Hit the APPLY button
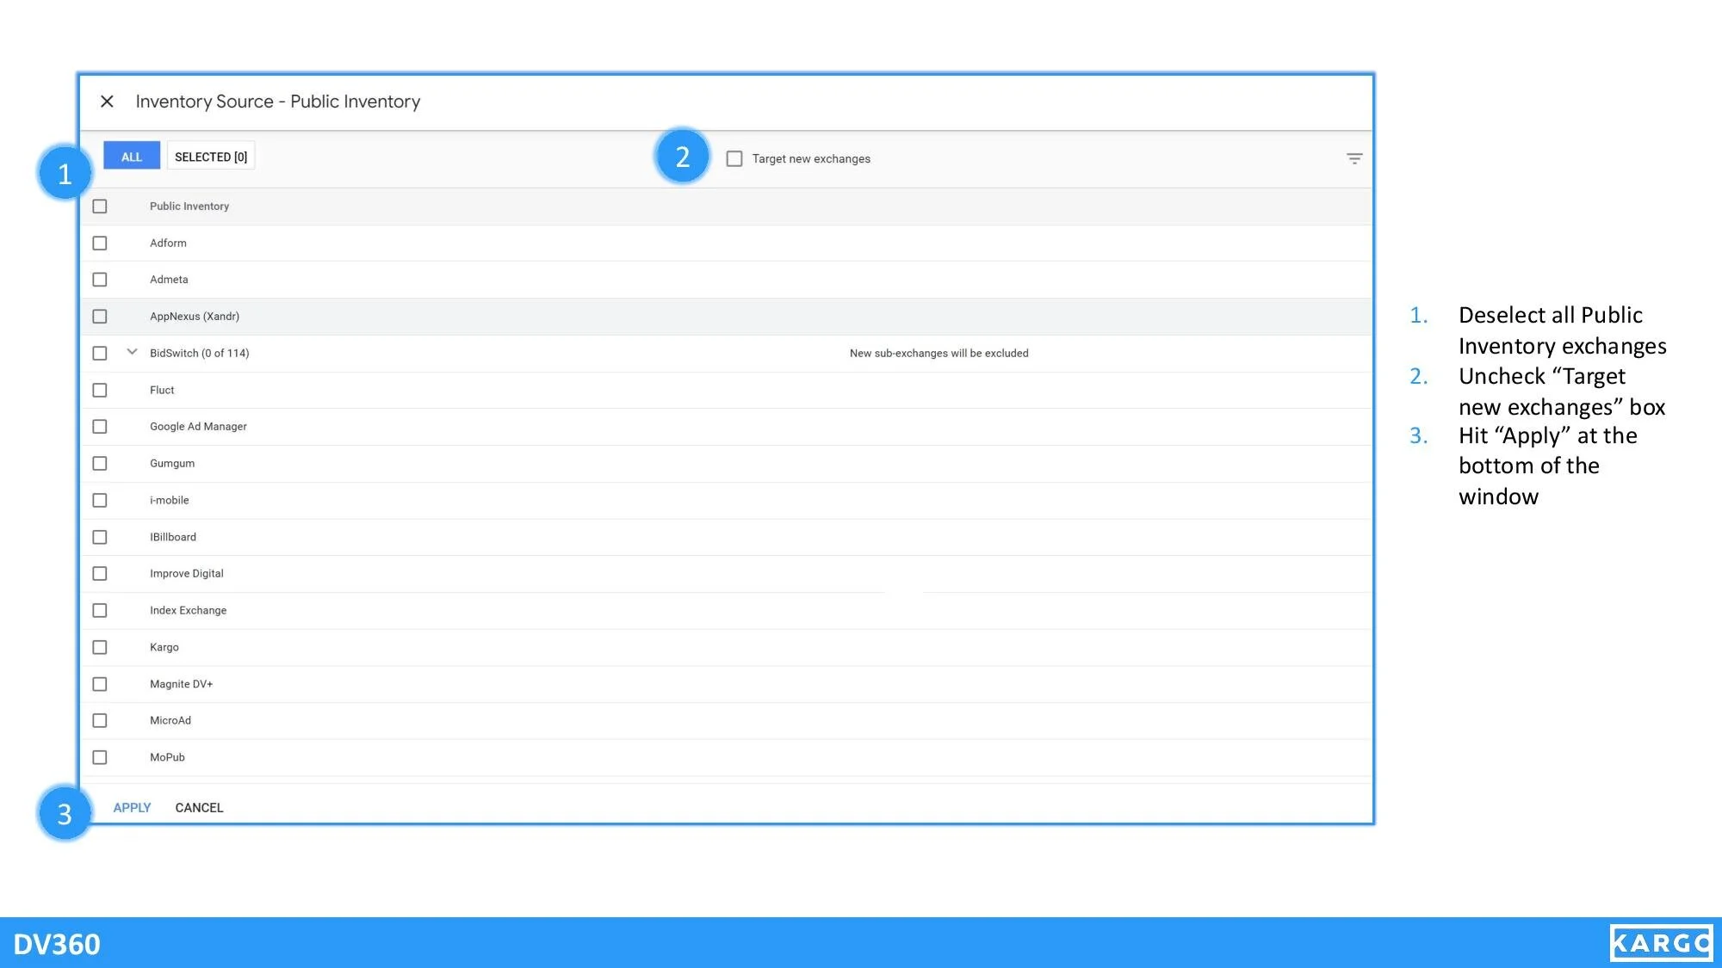The height and width of the screenshot is (968, 1722). 131,807
